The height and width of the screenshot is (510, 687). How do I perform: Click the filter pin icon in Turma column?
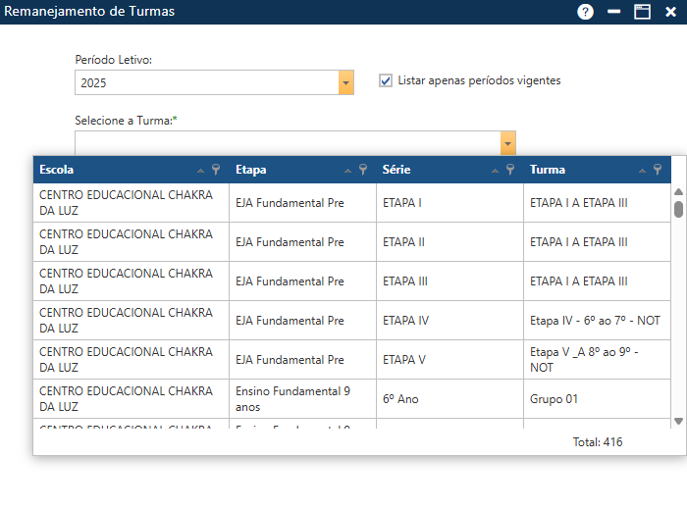click(x=658, y=170)
